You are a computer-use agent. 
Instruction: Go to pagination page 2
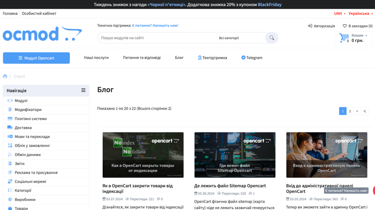350,111
